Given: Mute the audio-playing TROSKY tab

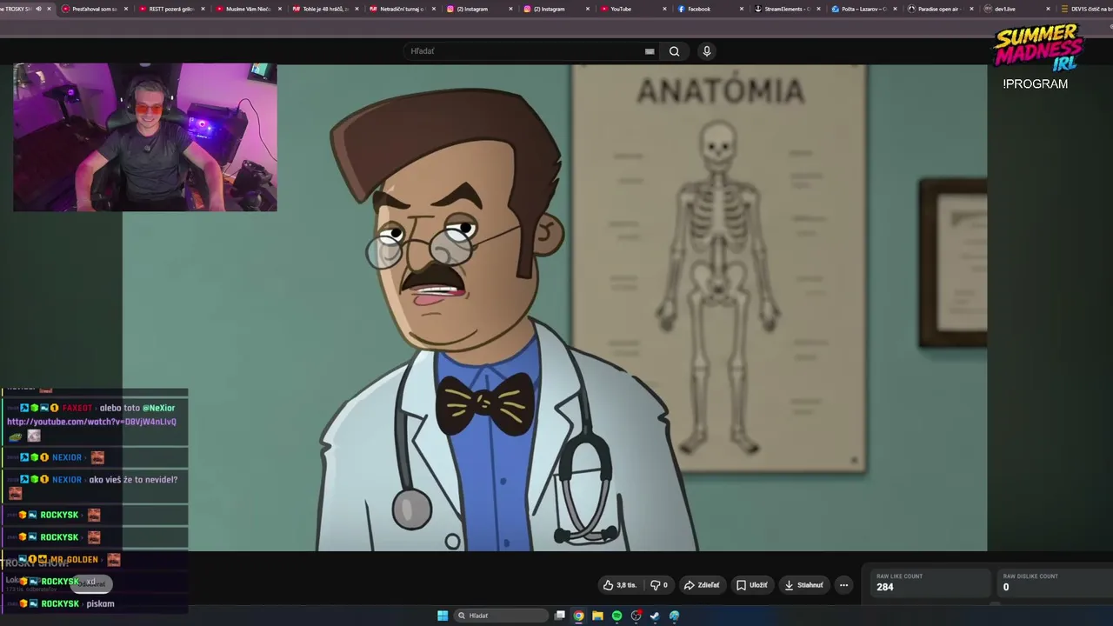Looking at the screenshot, I should coord(38,9).
